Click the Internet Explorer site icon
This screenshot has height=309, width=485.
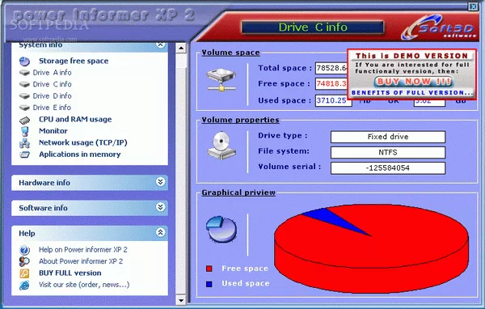[24, 286]
